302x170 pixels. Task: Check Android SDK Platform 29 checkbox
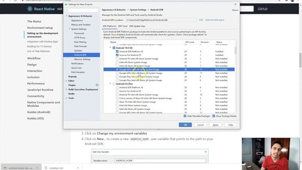click(x=117, y=51)
